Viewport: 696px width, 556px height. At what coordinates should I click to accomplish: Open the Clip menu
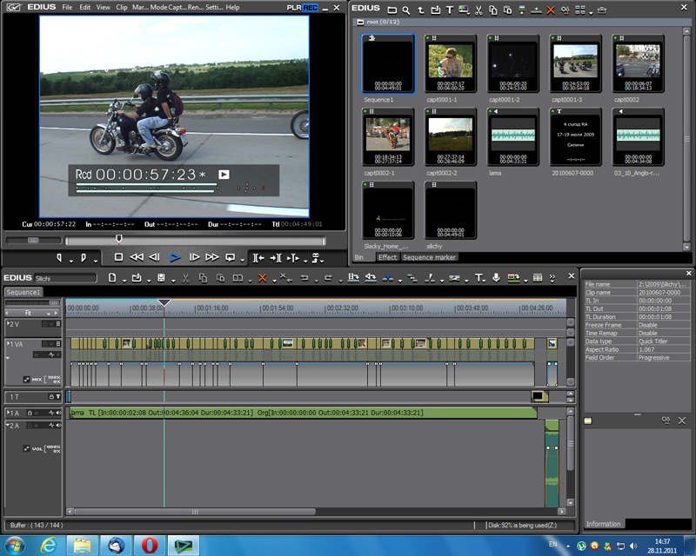click(x=122, y=7)
